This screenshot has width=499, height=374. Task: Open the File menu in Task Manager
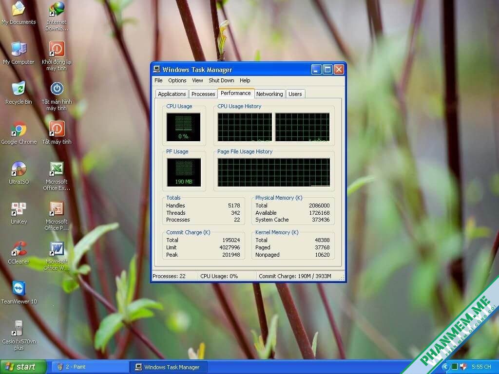pos(158,80)
